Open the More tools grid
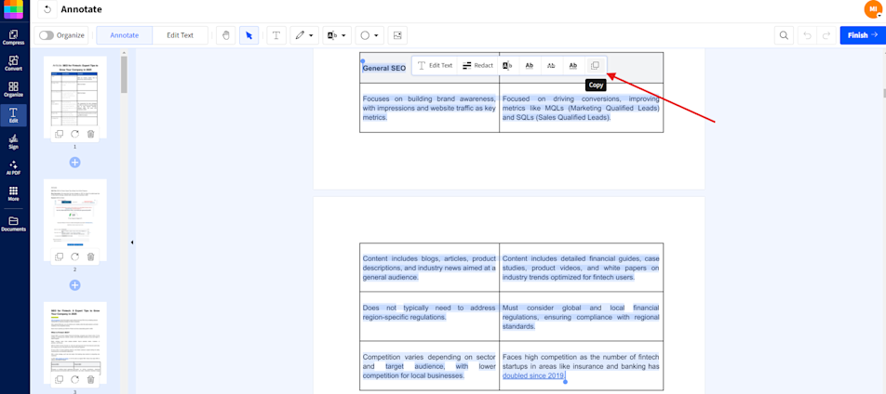 [x=13, y=193]
